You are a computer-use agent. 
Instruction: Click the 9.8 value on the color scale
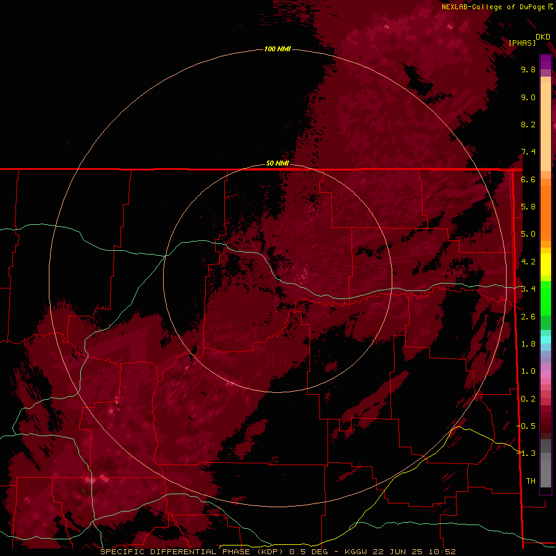[528, 69]
